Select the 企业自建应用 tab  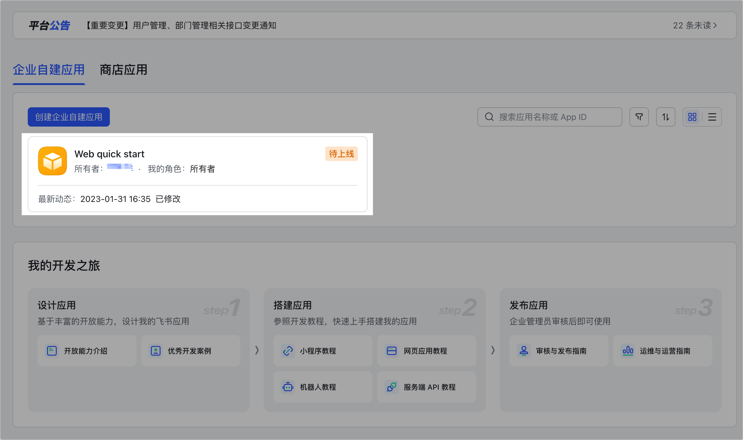coord(49,70)
